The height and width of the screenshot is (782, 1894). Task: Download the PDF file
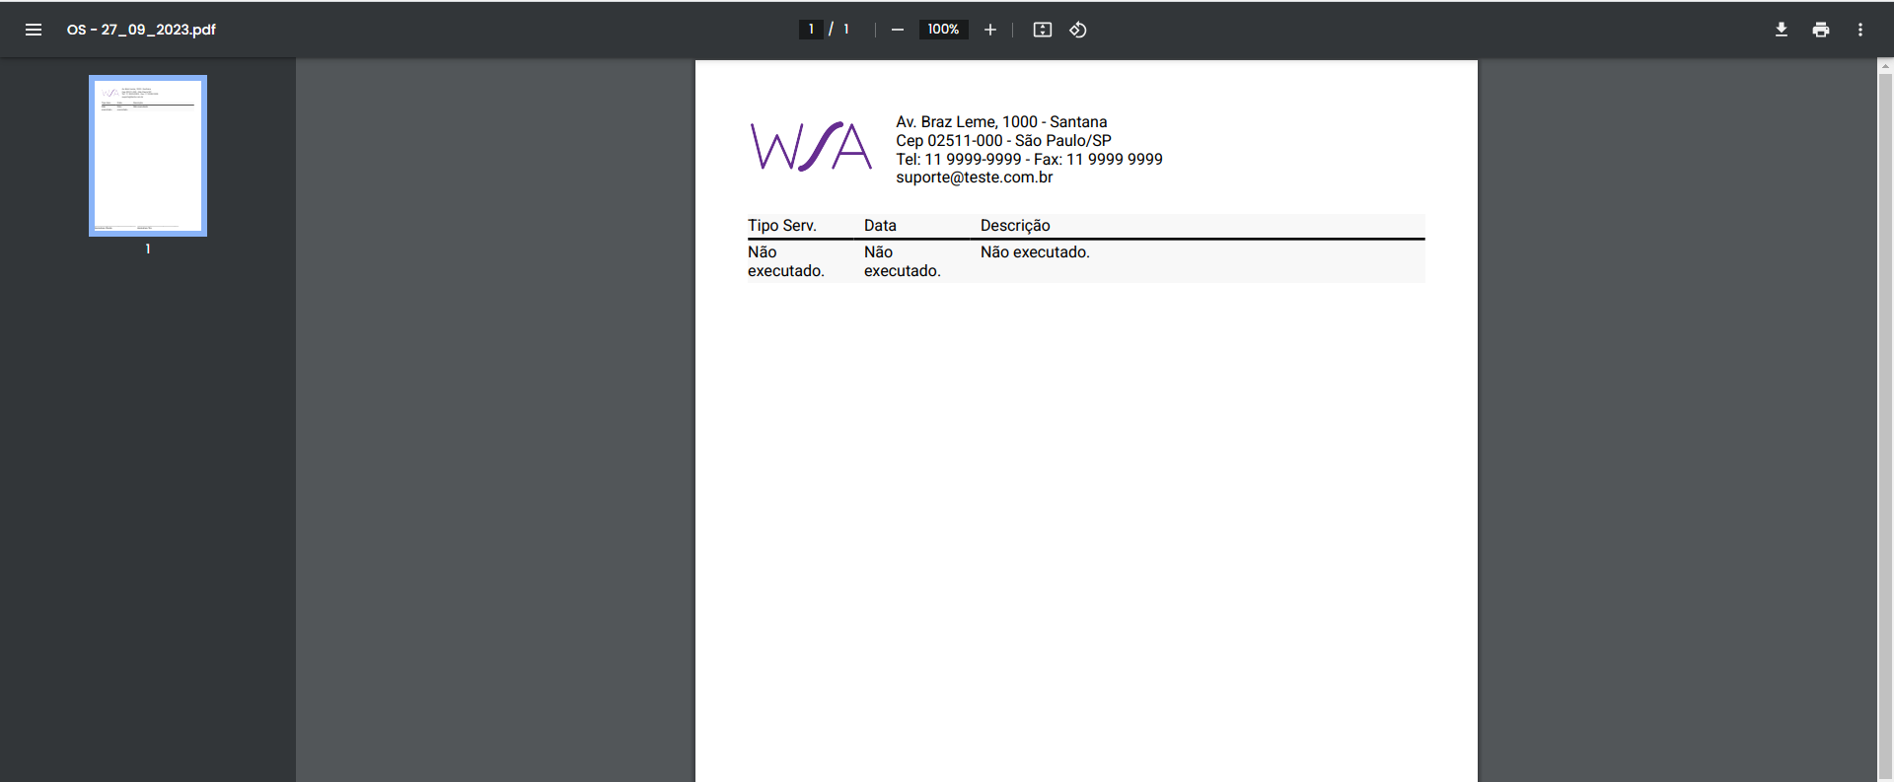coord(1782,30)
